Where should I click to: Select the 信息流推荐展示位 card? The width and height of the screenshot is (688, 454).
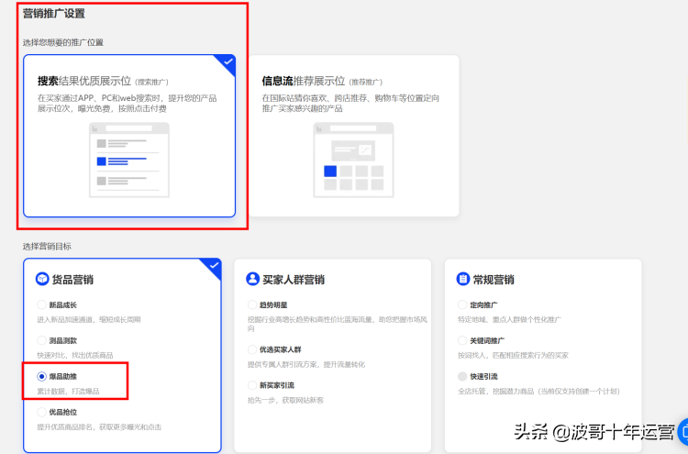coord(354,136)
